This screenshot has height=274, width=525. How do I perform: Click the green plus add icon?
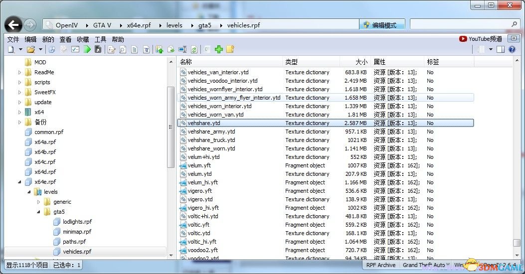(219, 49)
